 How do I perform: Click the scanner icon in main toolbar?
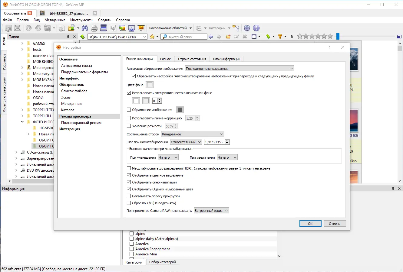[104, 28]
